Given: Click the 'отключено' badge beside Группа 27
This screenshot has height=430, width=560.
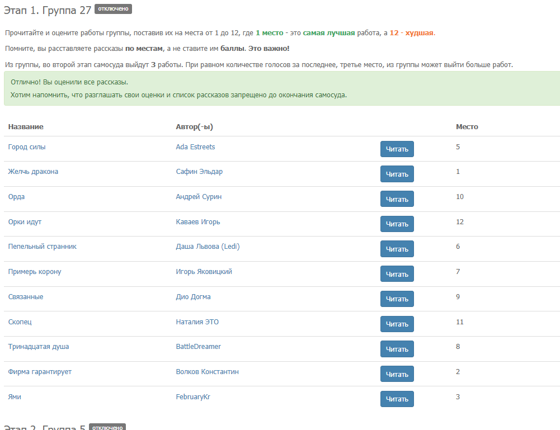Looking at the screenshot, I should coord(113,9).
